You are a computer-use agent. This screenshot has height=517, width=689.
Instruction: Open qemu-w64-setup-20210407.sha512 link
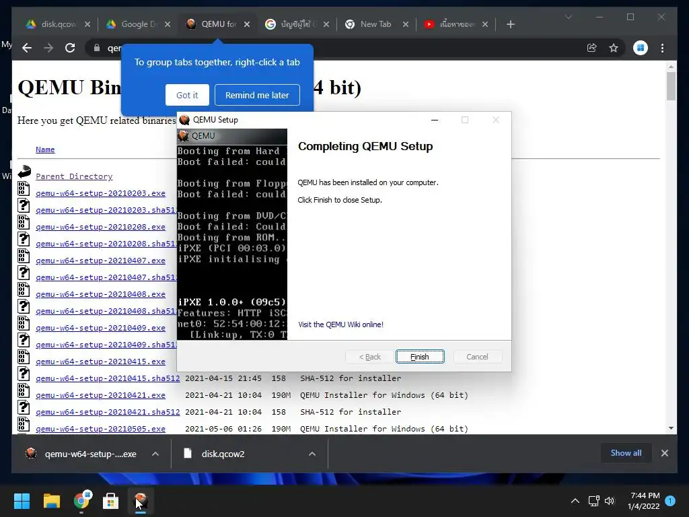(x=106, y=277)
